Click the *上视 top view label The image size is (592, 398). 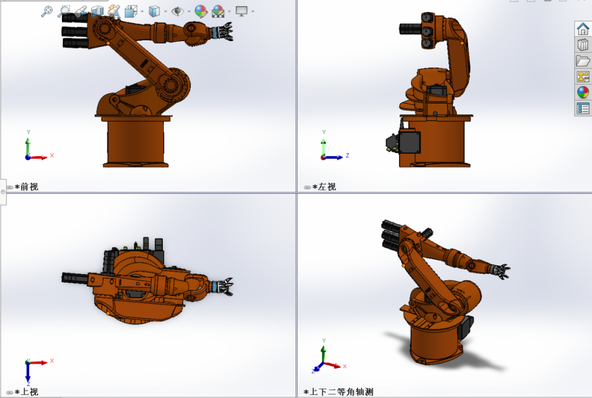pos(26,391)
